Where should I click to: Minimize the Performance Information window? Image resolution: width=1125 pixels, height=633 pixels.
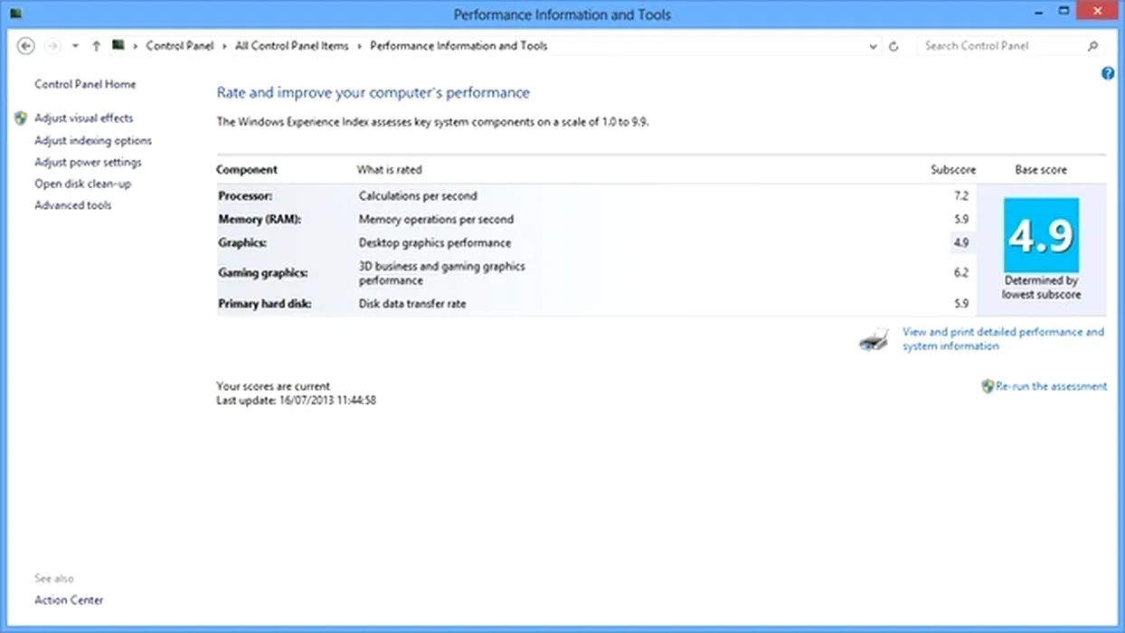click(x=1040, y=12)
